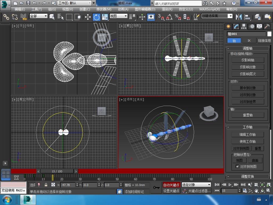
Task: Activate Select and Move tool
Action: [88, 17]
